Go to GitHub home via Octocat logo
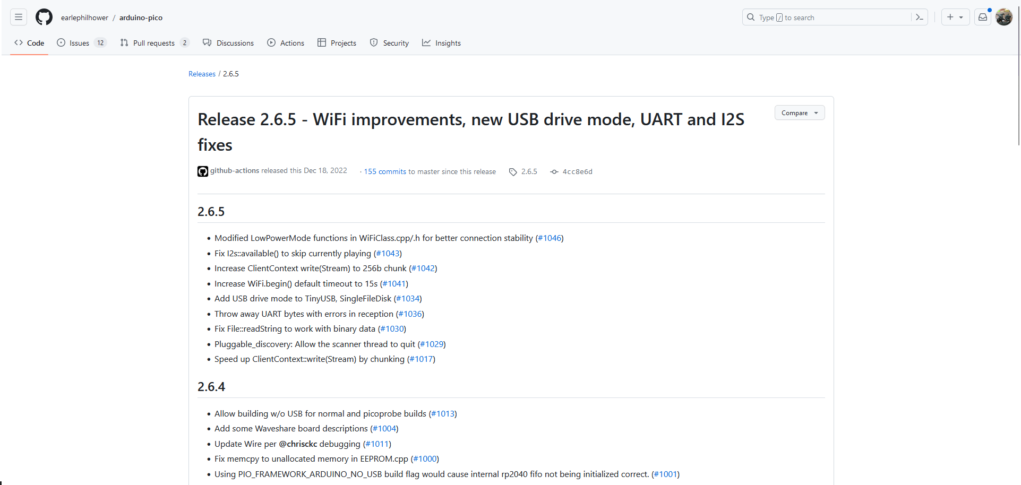 44,17
